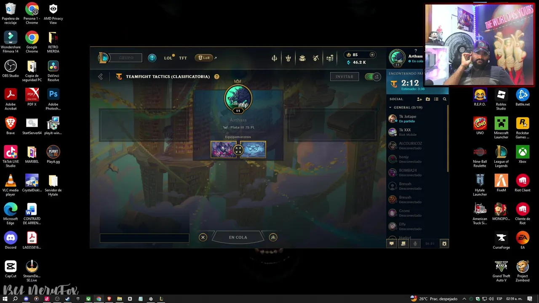Toggle the voice microphone icon

pyautogui.click(x=415, y=243)
